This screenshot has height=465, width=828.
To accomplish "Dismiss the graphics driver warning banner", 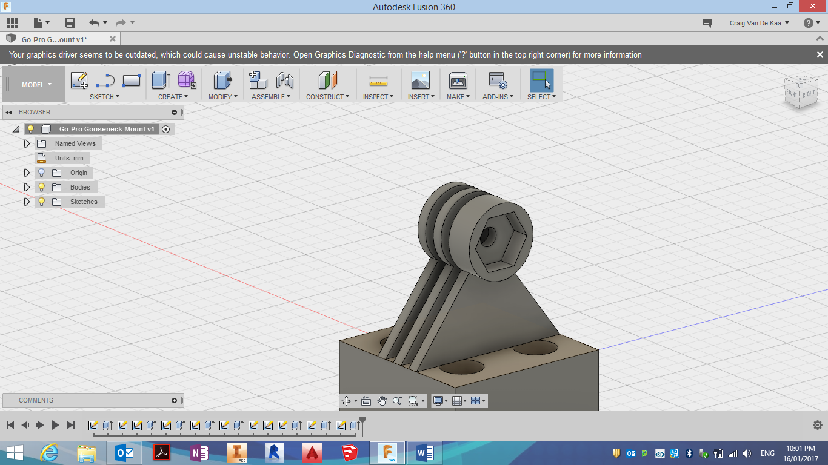I will [820, 54].
